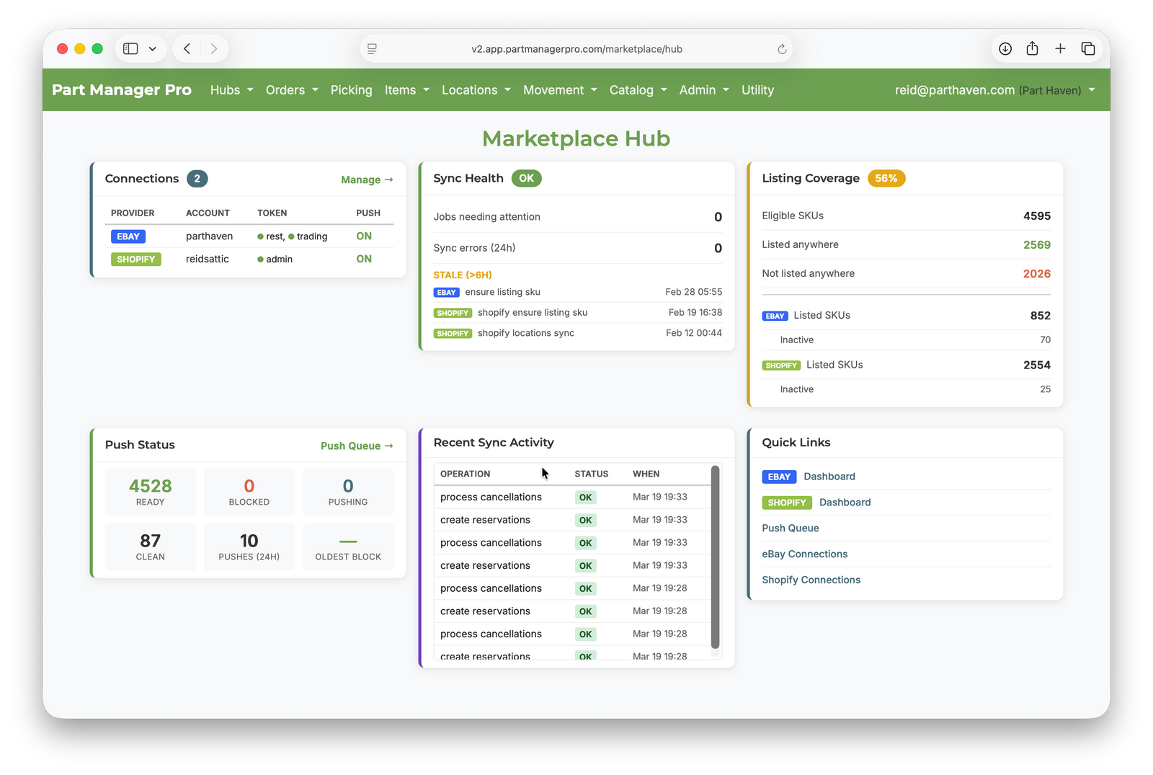Expand the Items menu

click(x=406, y=90)
